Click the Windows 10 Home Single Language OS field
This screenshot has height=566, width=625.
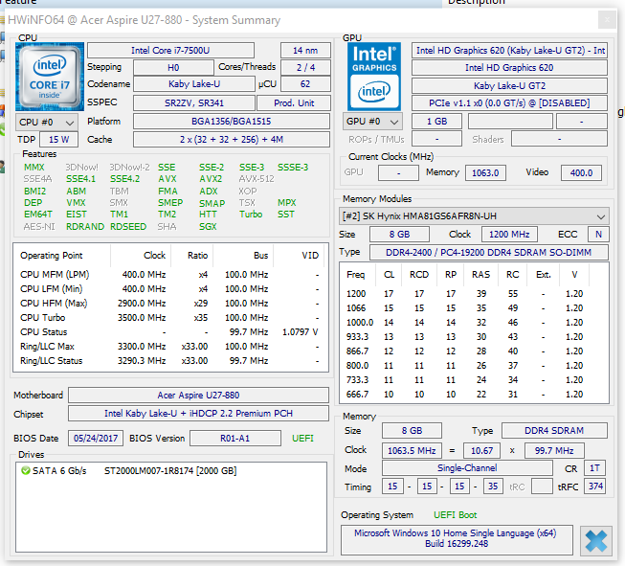pyautogui.click(x=457, y=539)
